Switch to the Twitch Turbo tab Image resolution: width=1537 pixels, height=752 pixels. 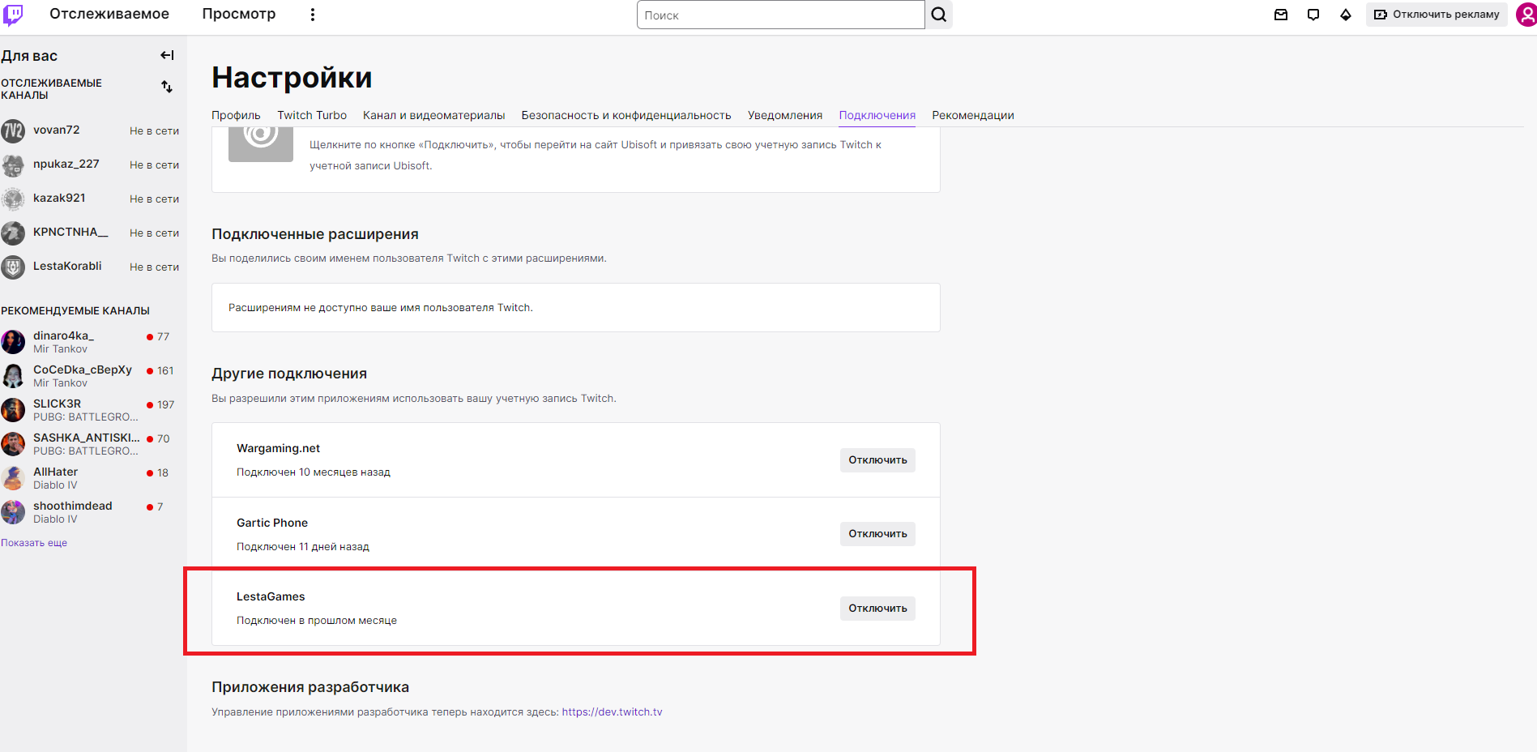pos(312,115)
